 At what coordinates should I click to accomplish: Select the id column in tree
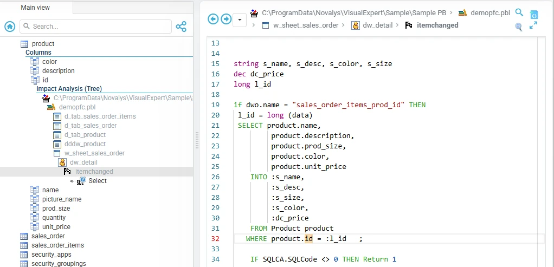(x=45, y=80)
